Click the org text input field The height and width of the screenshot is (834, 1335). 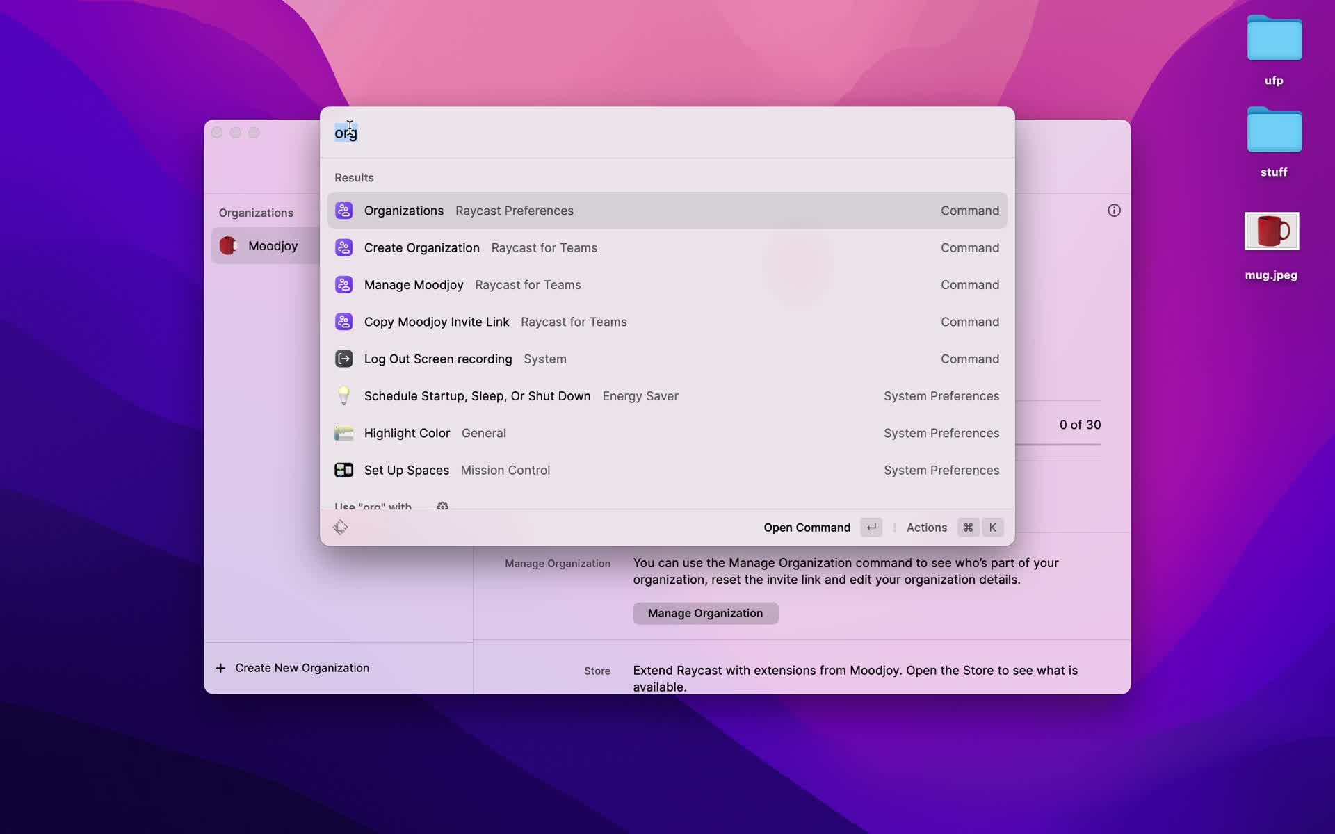(x=346, y=131)
